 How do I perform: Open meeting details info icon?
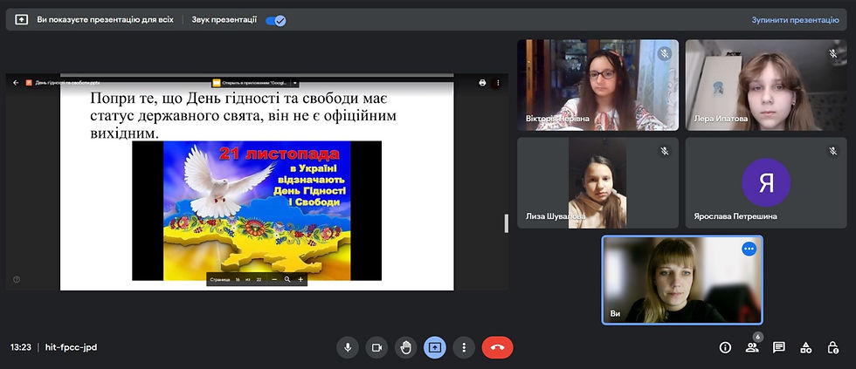point(725,347)
